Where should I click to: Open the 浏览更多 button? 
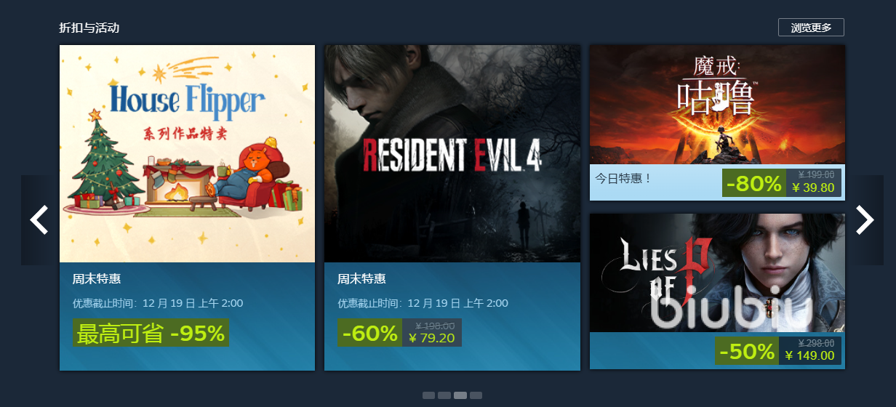point(811,28)
